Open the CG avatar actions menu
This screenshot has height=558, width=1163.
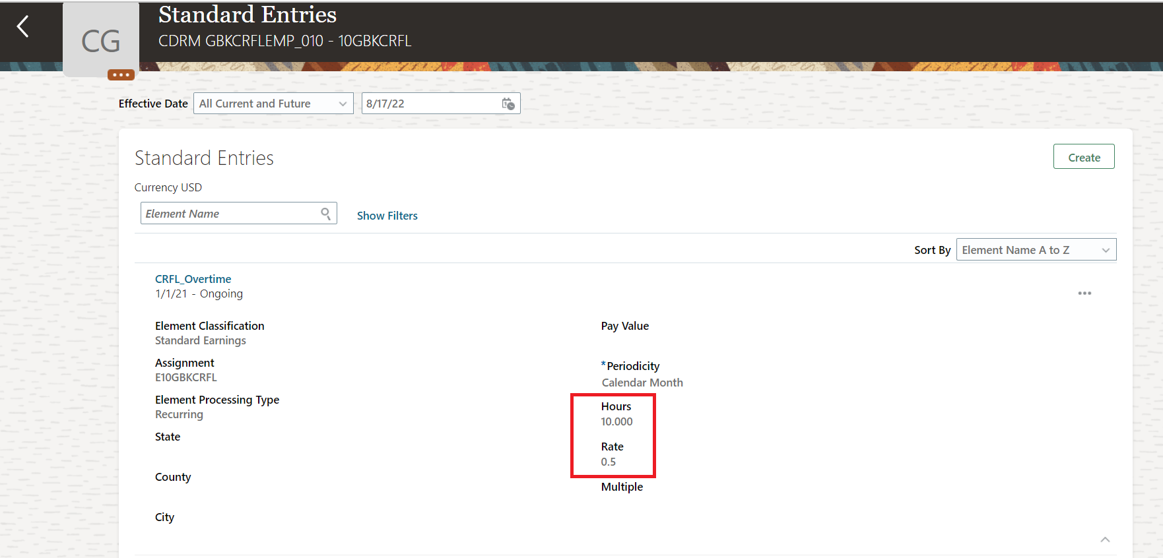[121, 75]
